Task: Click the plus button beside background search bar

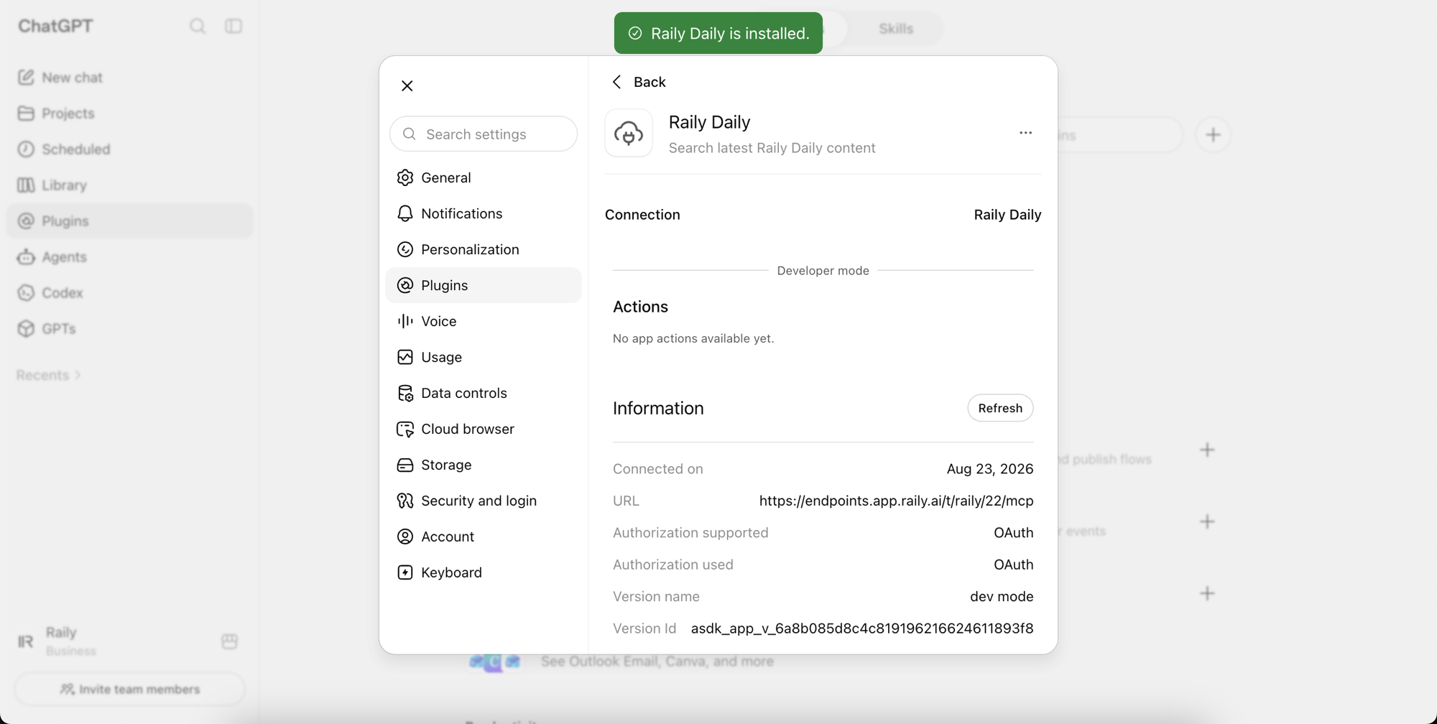Action: tap(1213, 135)
